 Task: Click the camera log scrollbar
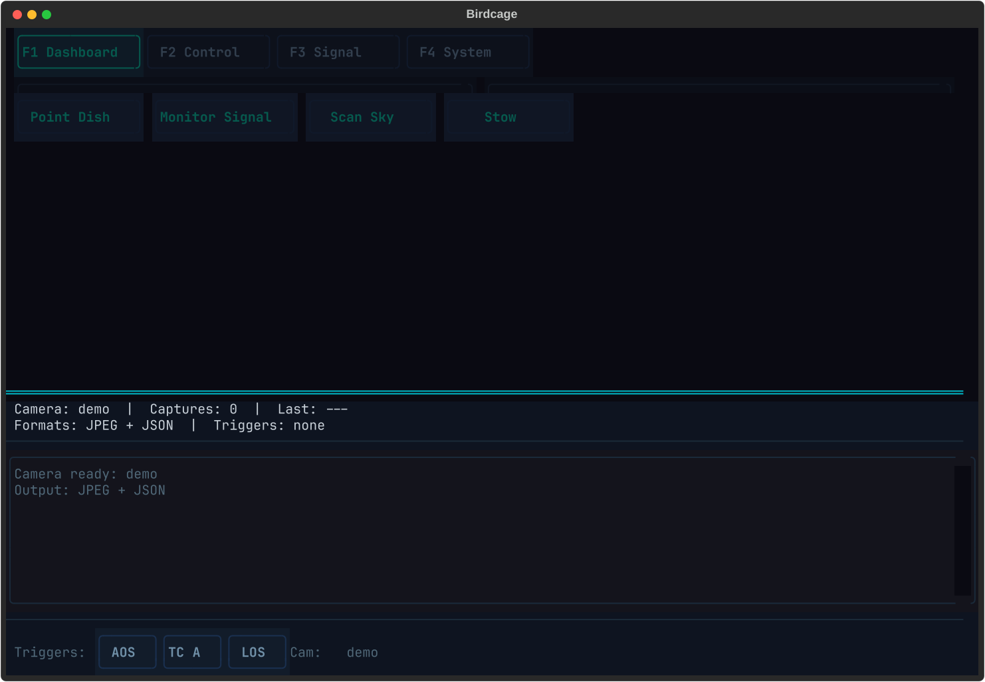(962, 530)
